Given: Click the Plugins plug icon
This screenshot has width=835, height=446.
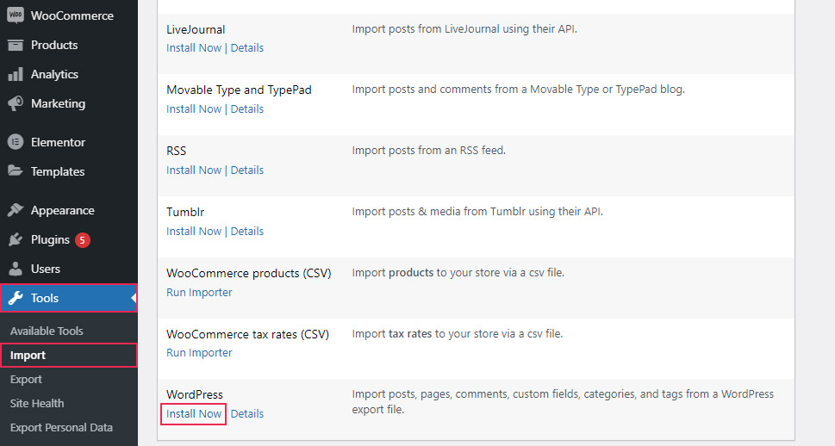Looking at the screenshot, I should pyautogui.click(x=16, y=239).
